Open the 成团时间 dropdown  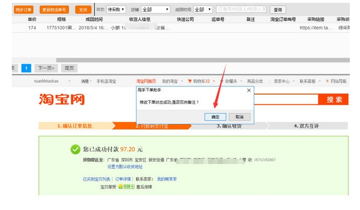203,10
